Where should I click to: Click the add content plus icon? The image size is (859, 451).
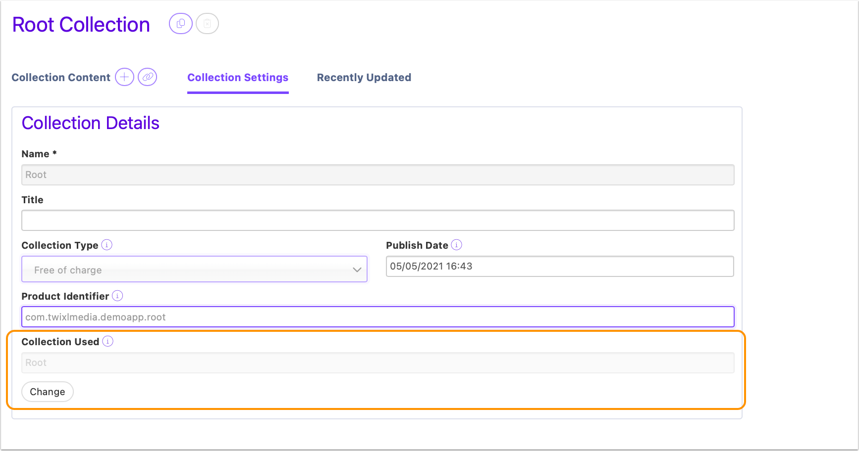click(125, 77)
